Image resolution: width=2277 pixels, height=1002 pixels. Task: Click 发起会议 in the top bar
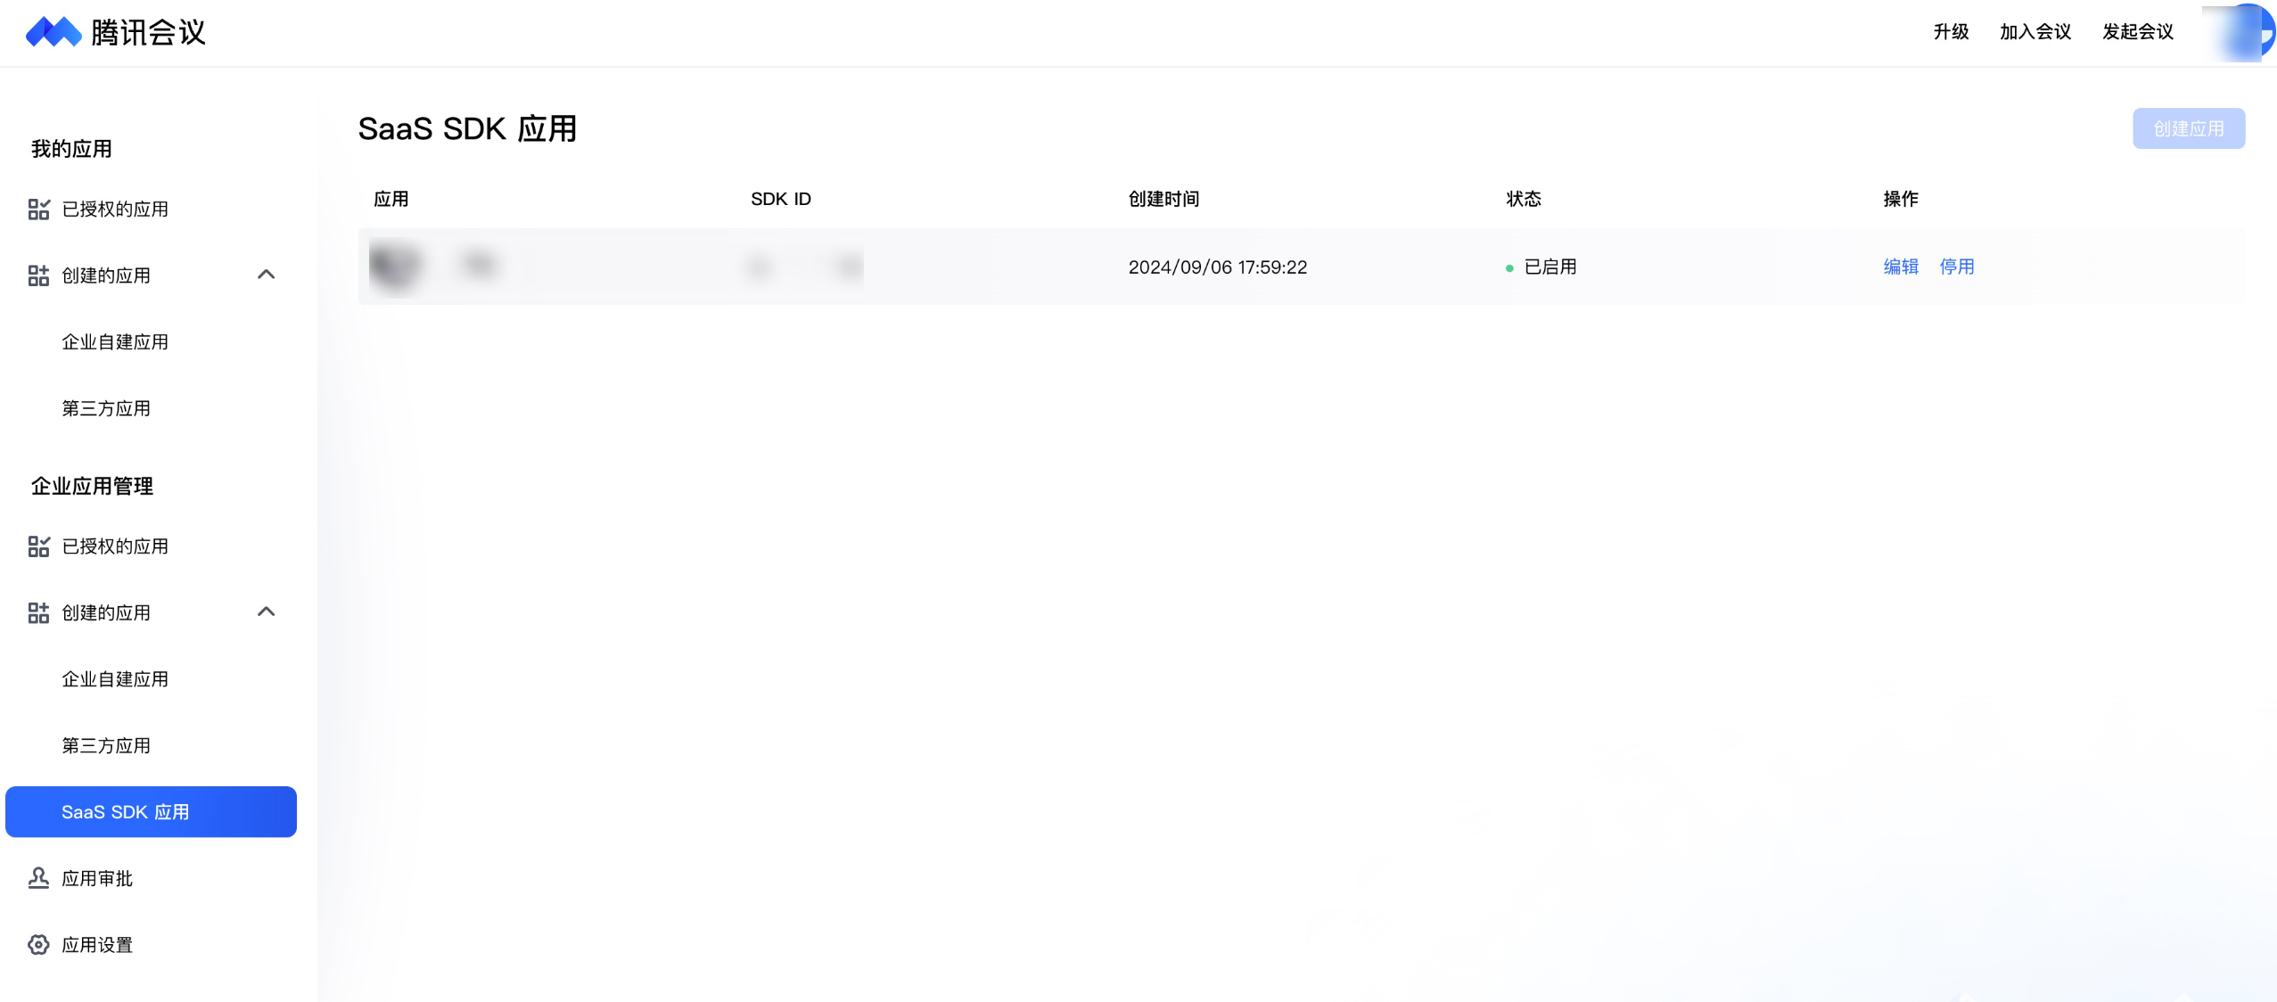pyautogui.click(x=2137, y=32)
